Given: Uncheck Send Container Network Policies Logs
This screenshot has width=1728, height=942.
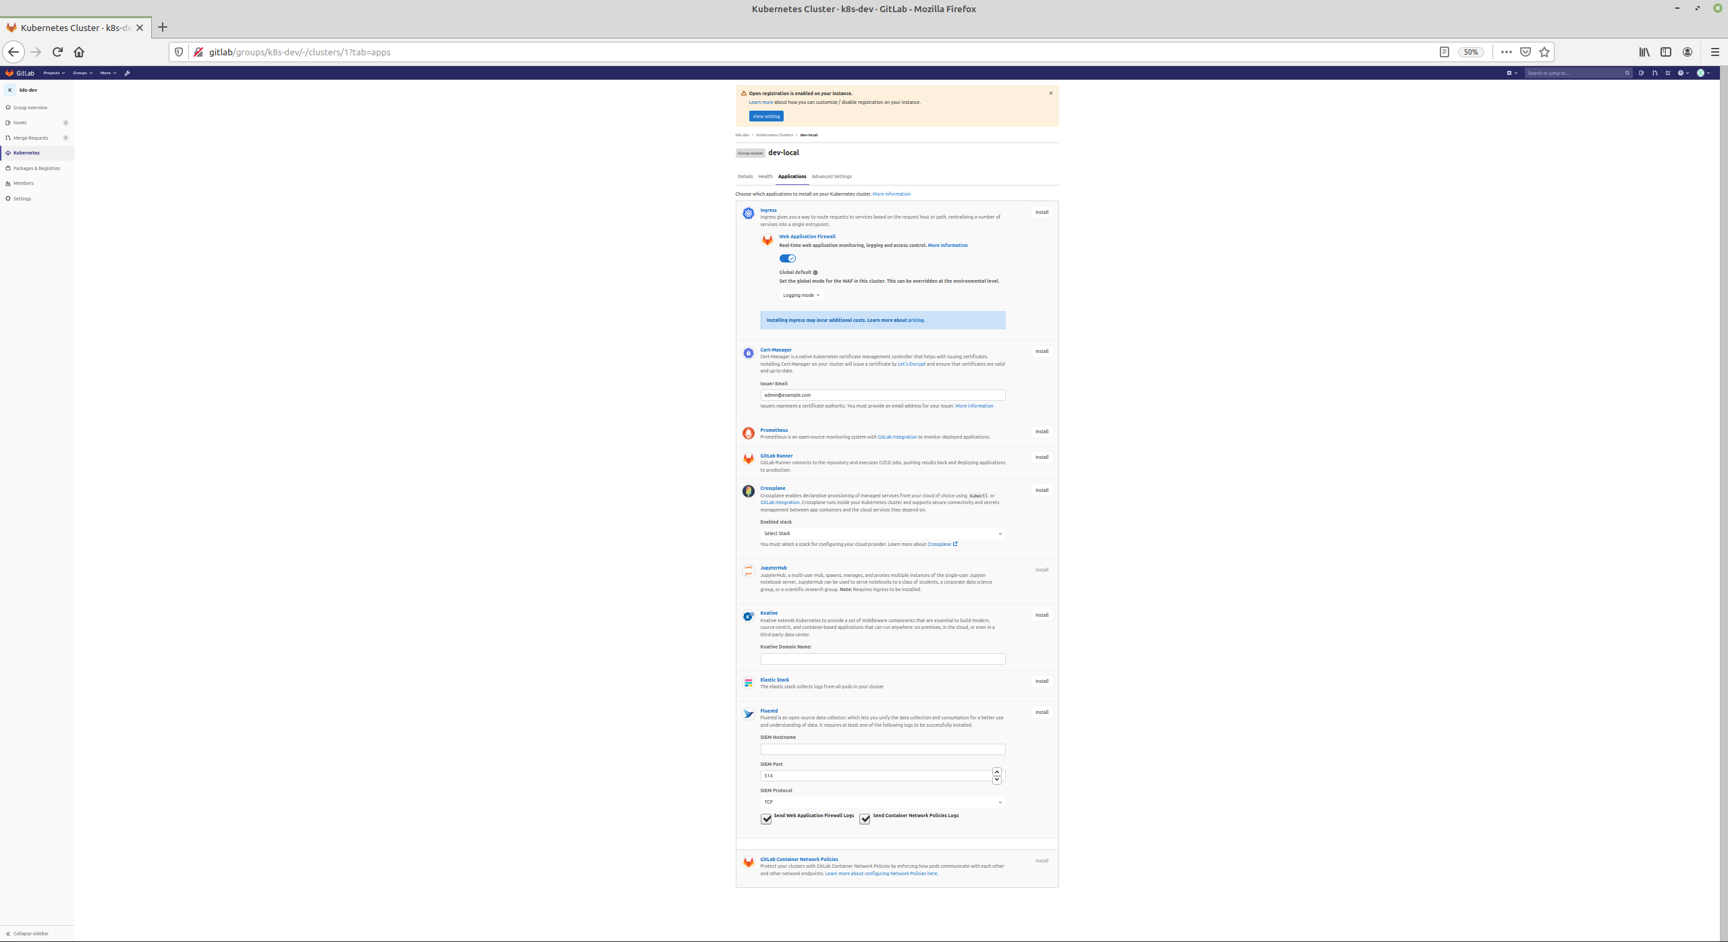Looking at the screenshot, I should coord(865,819).
